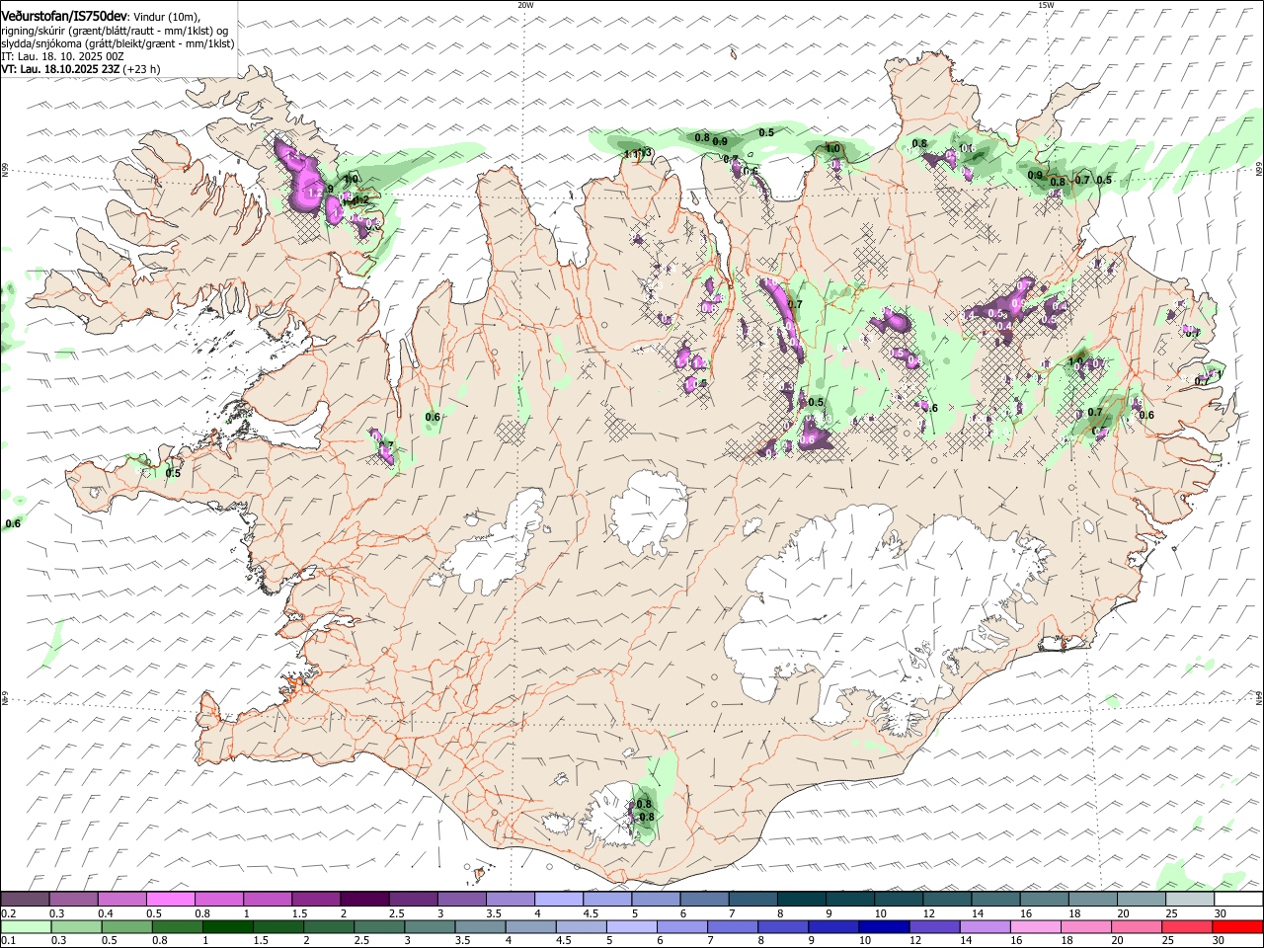Click the dark purple 2–2.5 snow swatch
This screenshot has height=948, width=1264.
coord(364,899)
